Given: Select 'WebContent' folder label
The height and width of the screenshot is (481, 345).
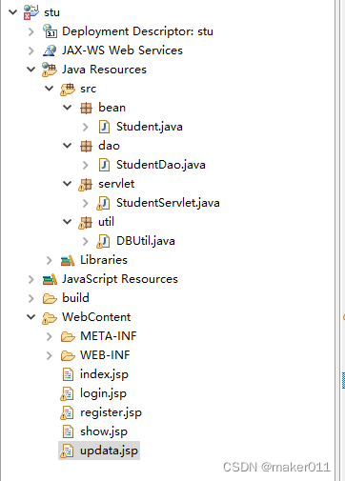Looking at the screenshot, I should (96, 317).
